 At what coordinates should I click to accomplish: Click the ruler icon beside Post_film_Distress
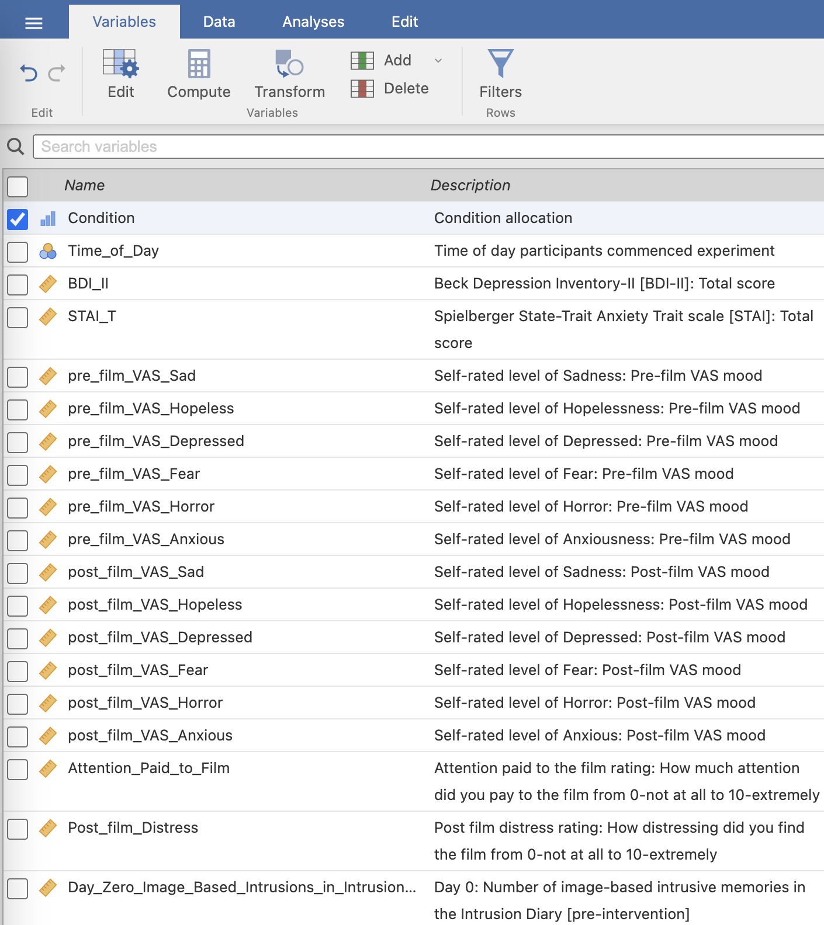48,828
